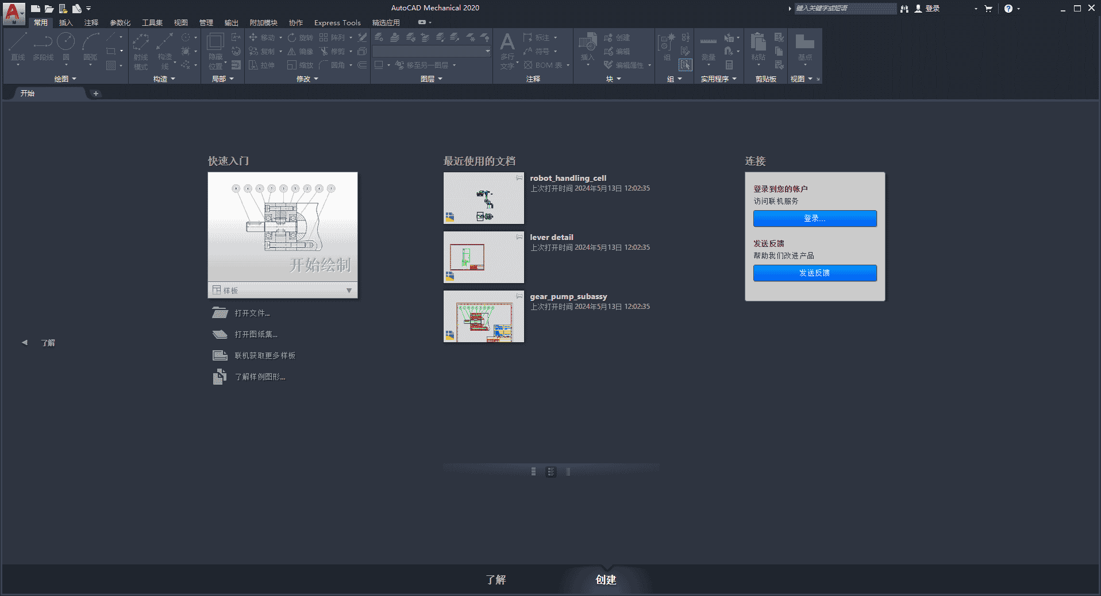
Task: Switch recent documents to list view
Action: pos(568,471)
